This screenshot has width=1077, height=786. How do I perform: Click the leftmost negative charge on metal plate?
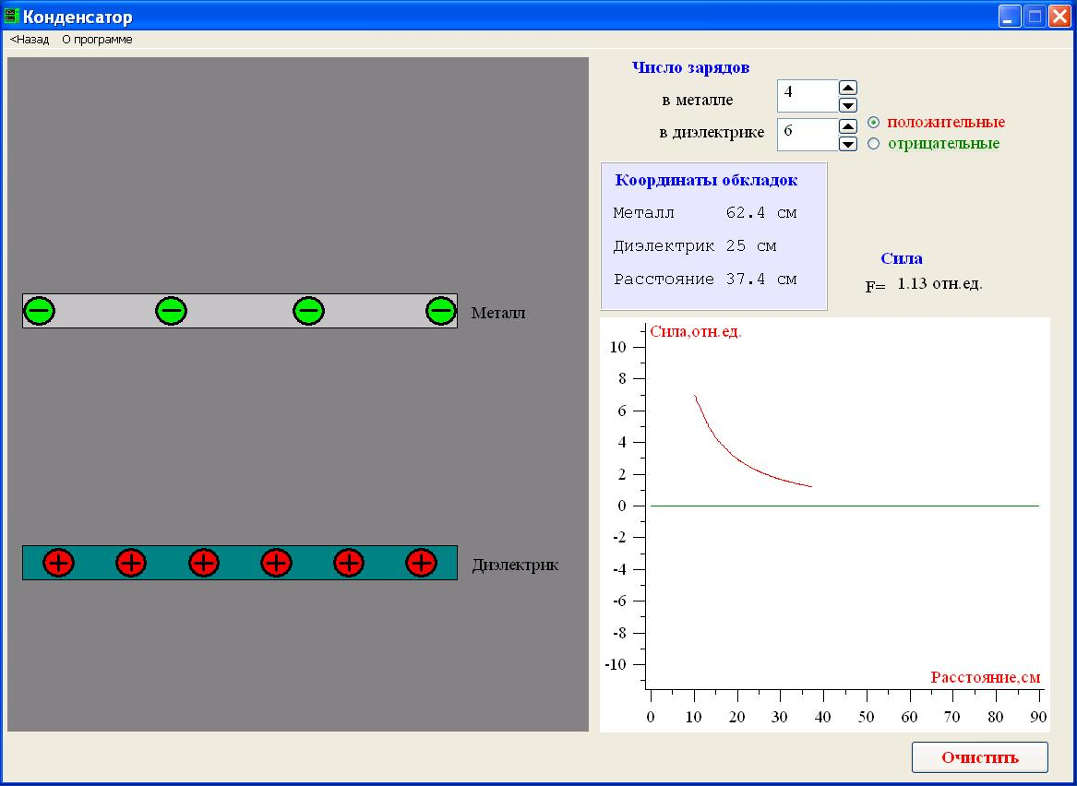click(x=39, y=311)
